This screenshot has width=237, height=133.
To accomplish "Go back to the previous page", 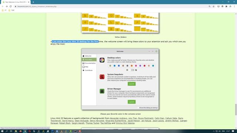I will 3,7.
